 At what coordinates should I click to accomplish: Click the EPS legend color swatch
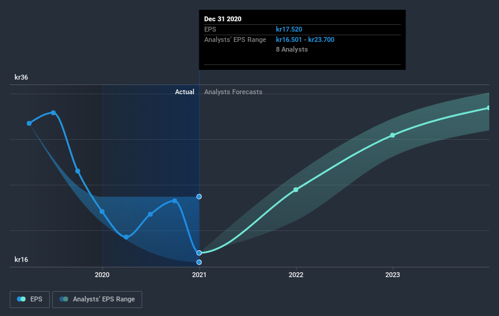click(x=21, y=299)
